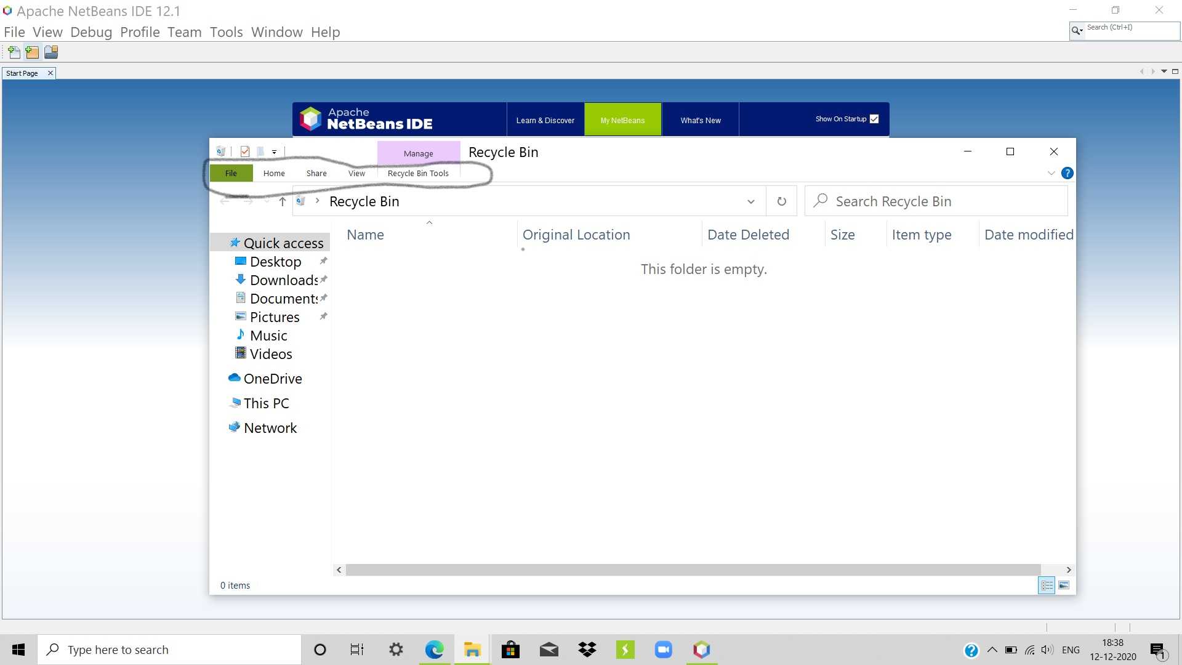
Task: Open NetBeans icon on taskbar
Action: (702, 650)
